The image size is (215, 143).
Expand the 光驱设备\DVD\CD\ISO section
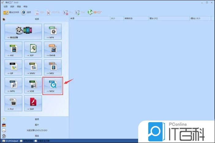[x=35, y=130]
